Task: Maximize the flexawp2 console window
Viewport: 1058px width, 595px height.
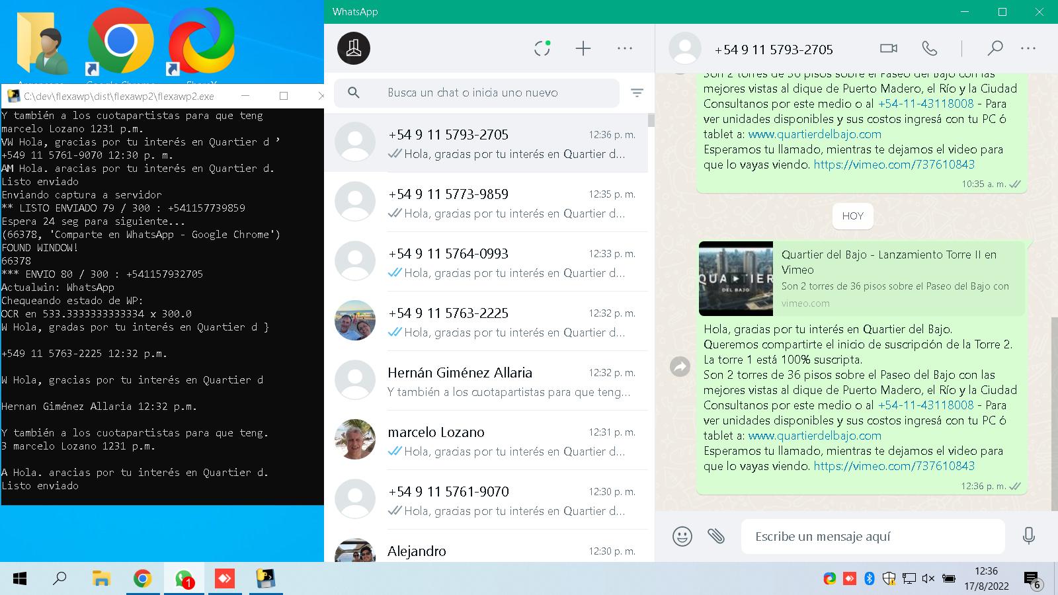Action: coord(284,96)
